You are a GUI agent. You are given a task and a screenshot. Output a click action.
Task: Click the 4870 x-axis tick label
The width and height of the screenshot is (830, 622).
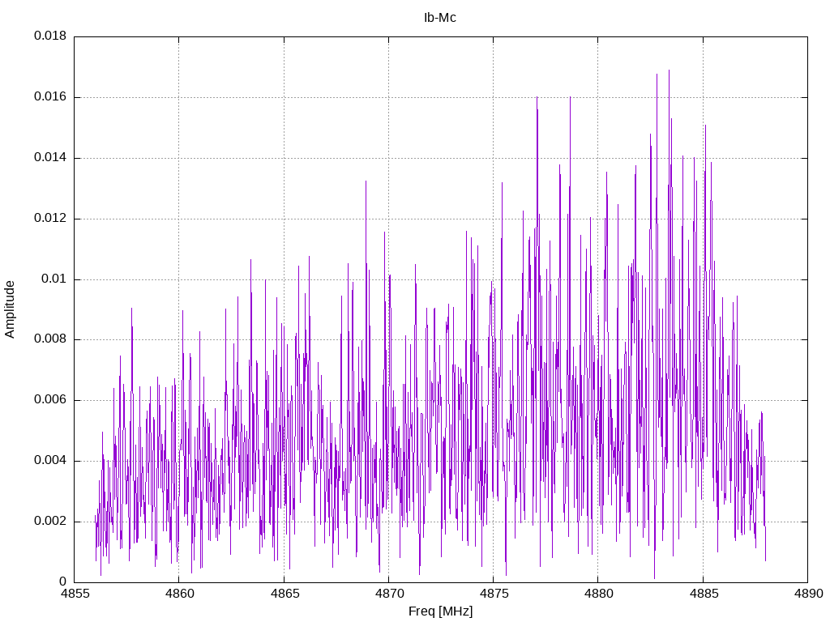[389, 594]
